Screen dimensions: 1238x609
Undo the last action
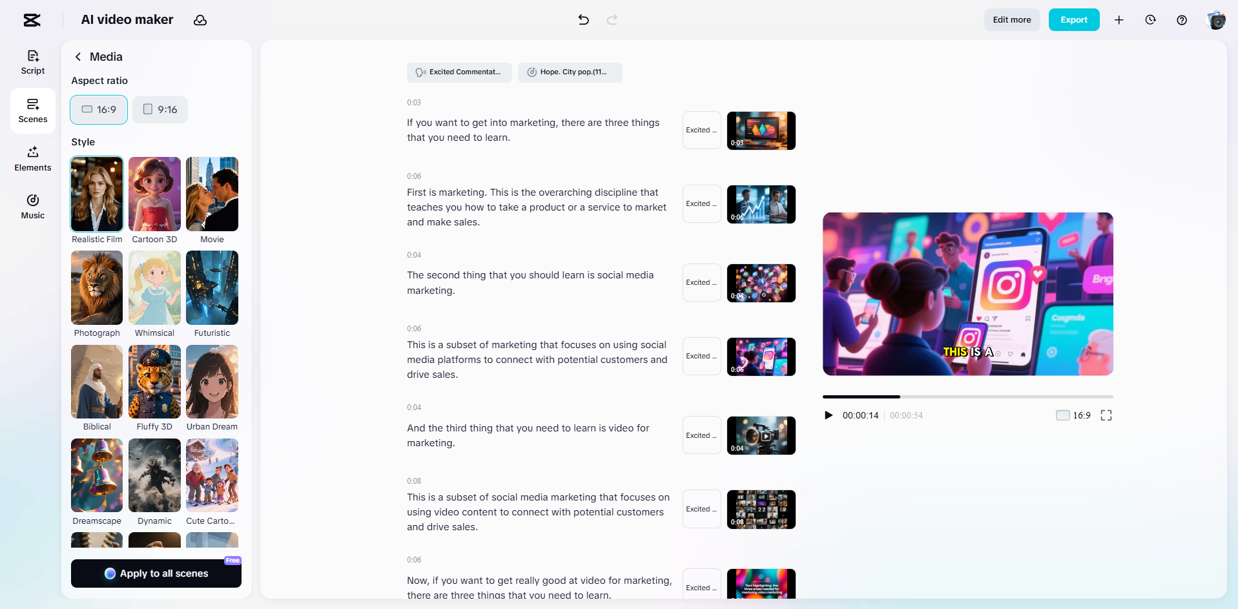(584, 20)
